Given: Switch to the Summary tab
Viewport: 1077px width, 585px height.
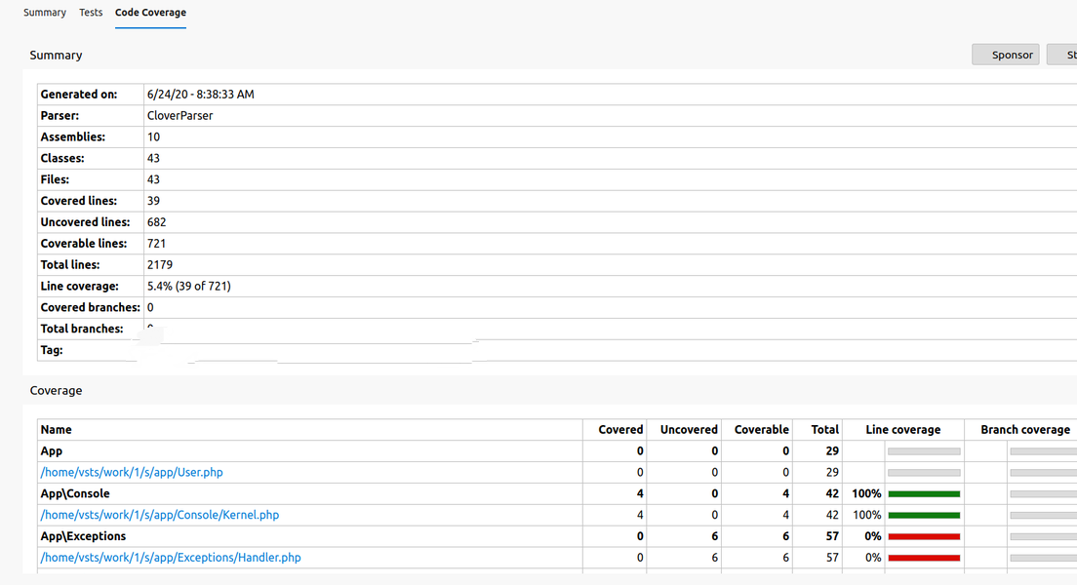Looking at the screenshot, I should point(44,12).
